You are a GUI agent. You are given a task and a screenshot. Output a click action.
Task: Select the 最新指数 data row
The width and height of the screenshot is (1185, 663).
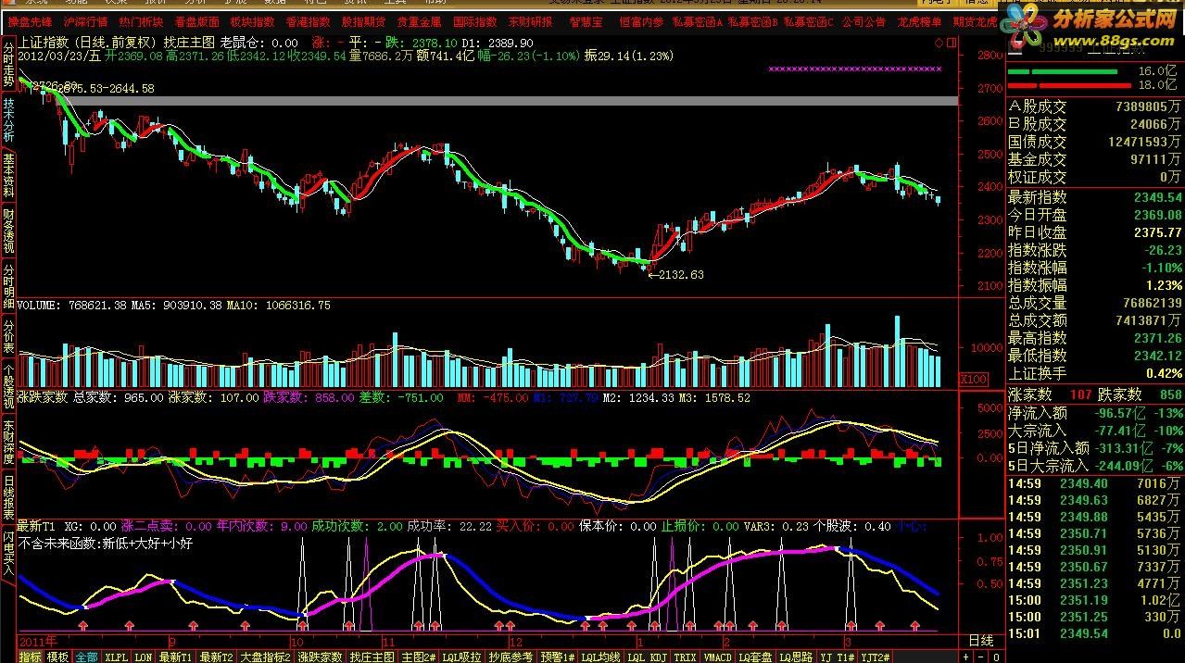pos(1095,197)
